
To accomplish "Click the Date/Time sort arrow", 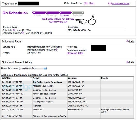I will tap(31, 78).
